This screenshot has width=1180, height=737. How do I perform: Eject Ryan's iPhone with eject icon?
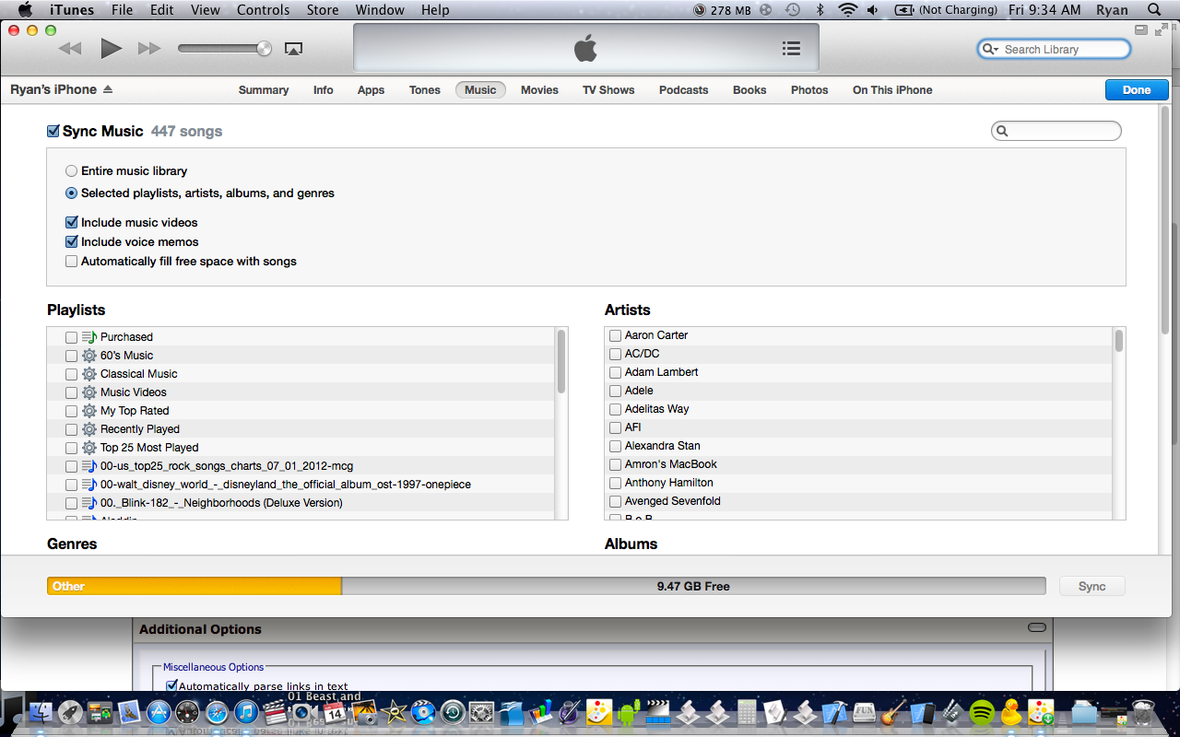pyautogui.click(x=108, y=89)
